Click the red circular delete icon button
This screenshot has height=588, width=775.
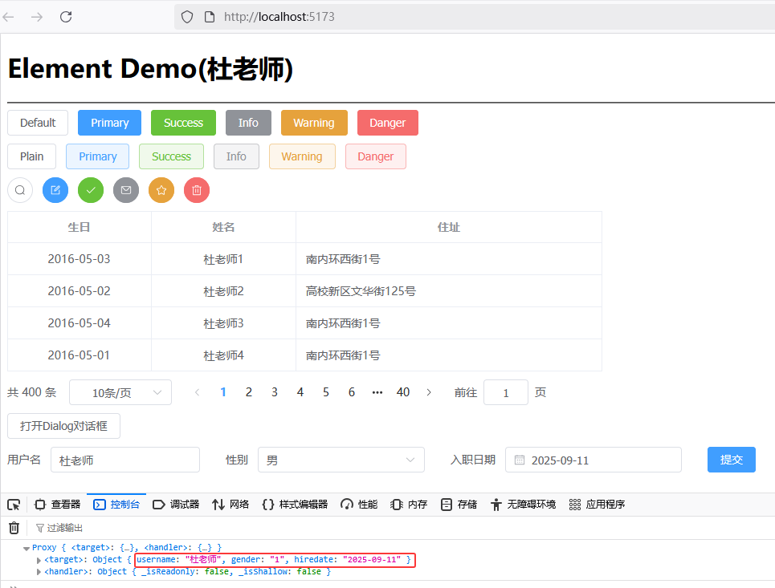(197, 190)
